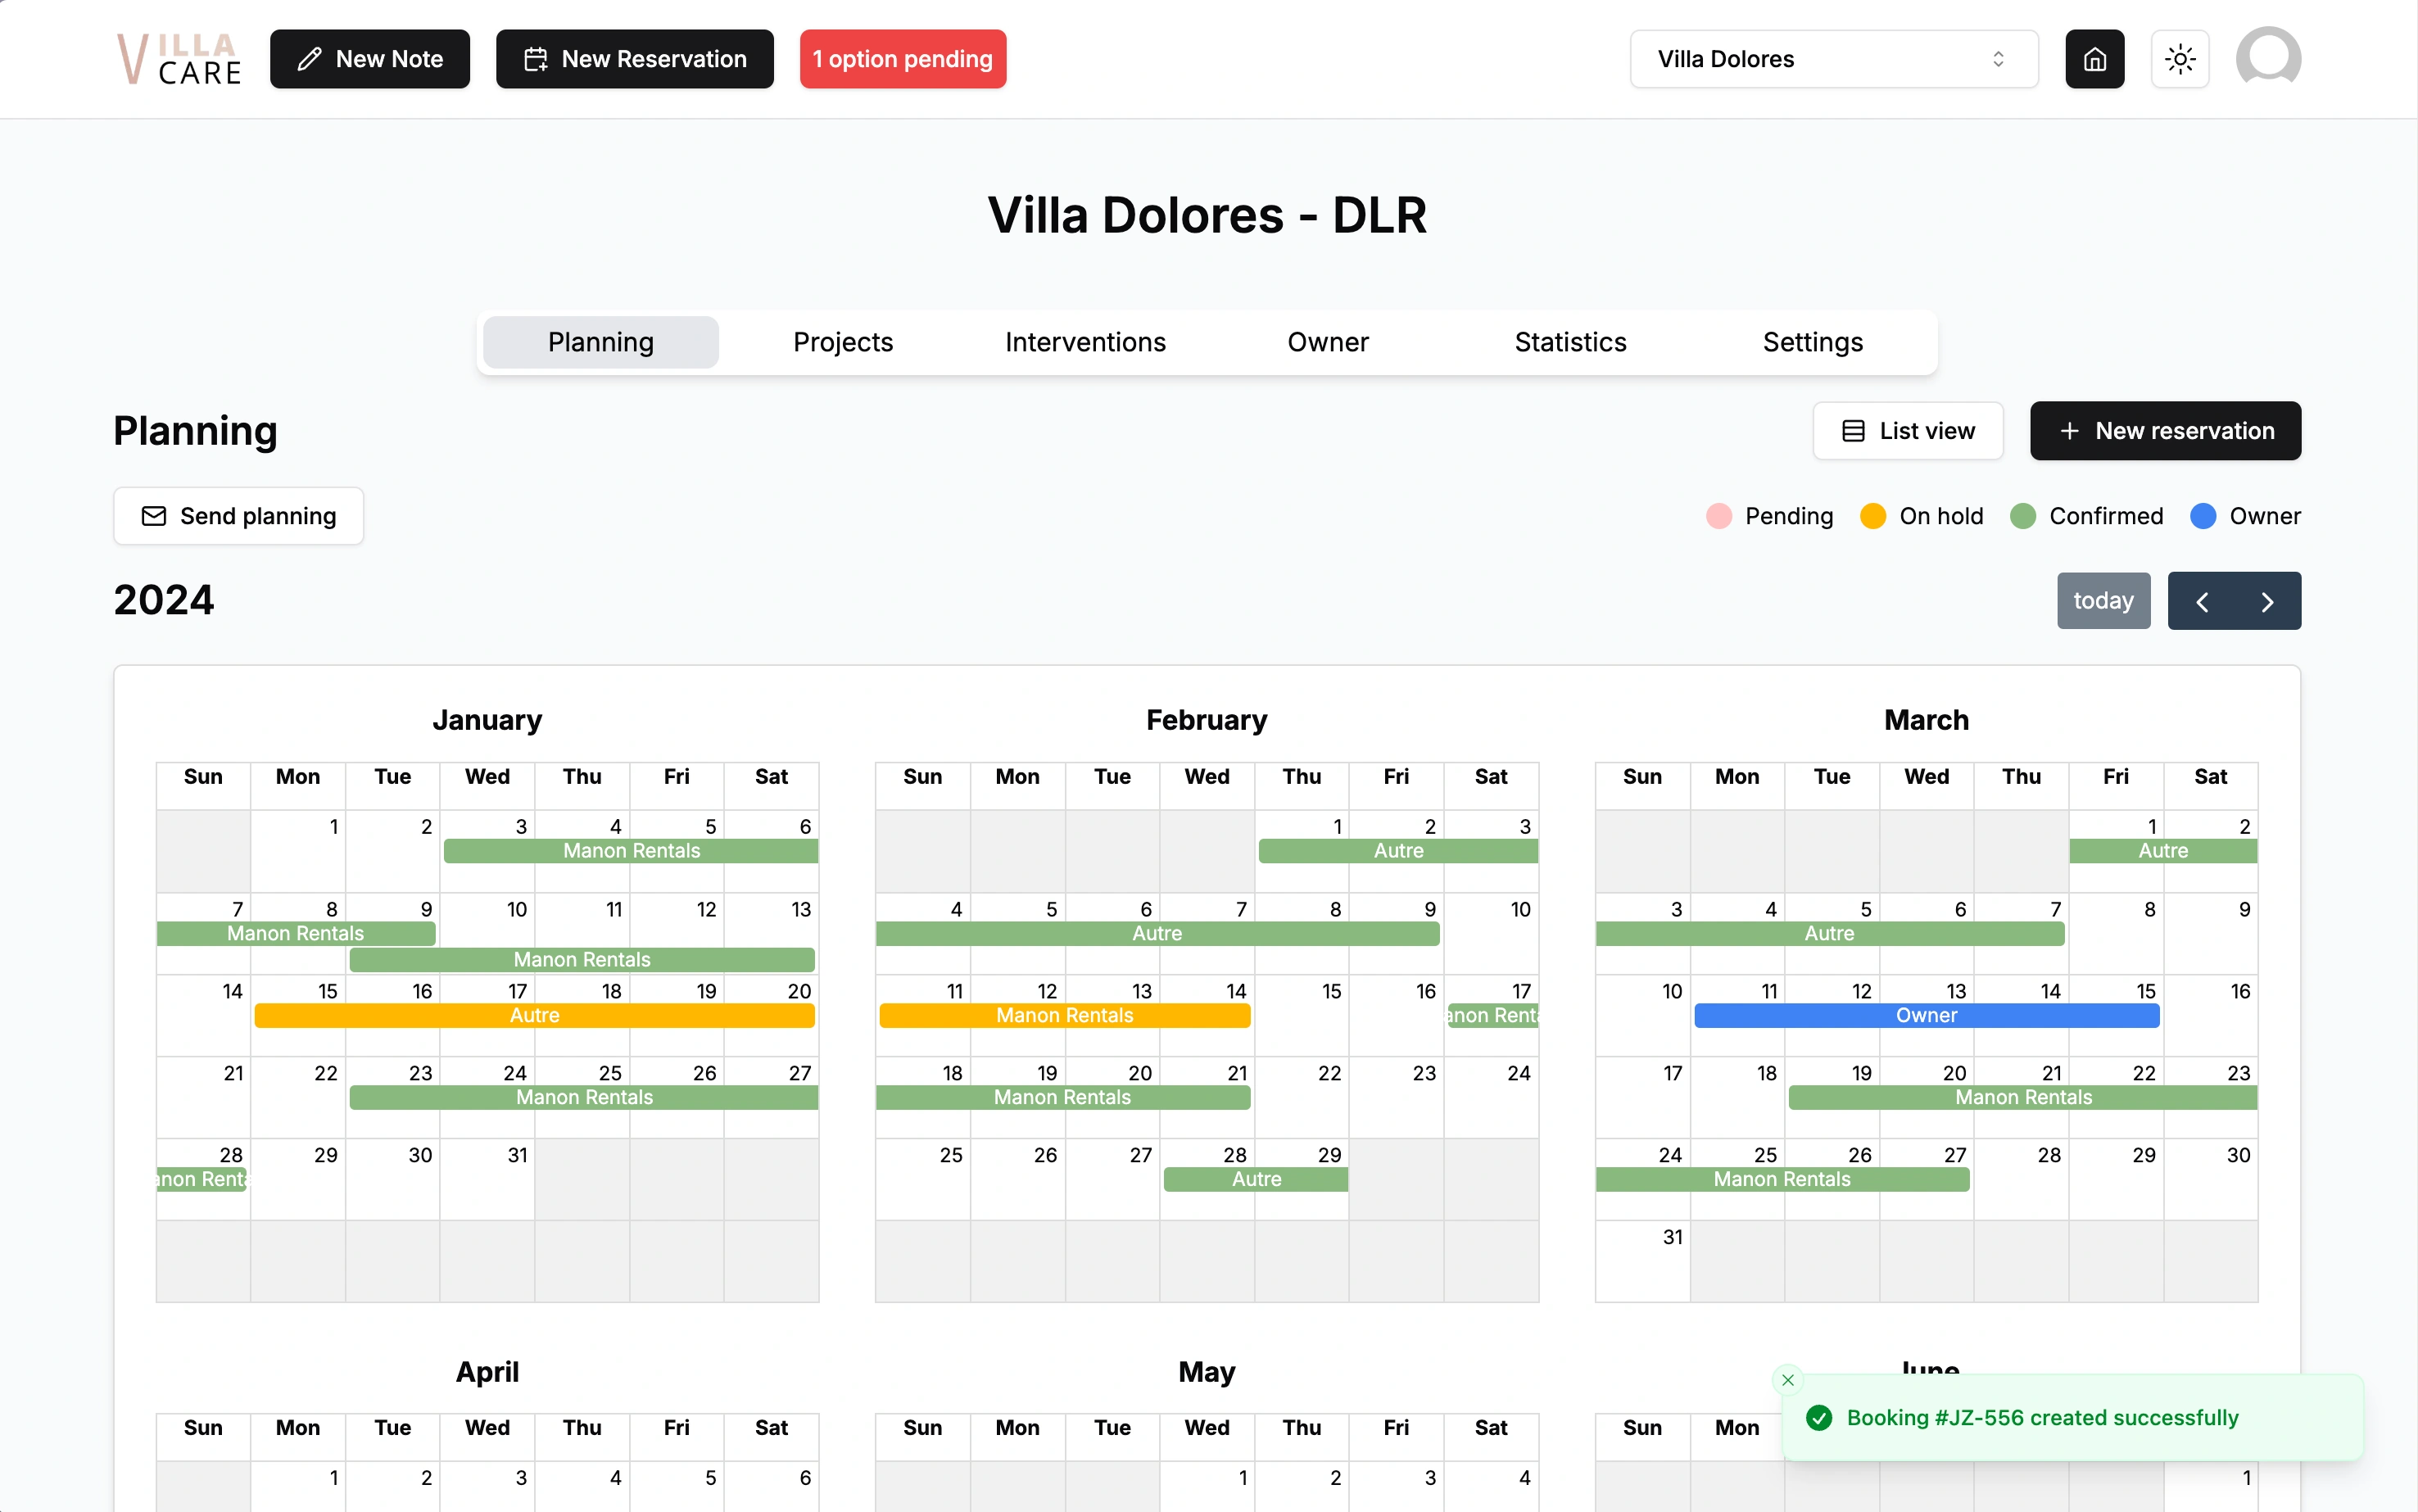Go back with the left chevron arrow
The image size is (2418, 1512).
2203,600
